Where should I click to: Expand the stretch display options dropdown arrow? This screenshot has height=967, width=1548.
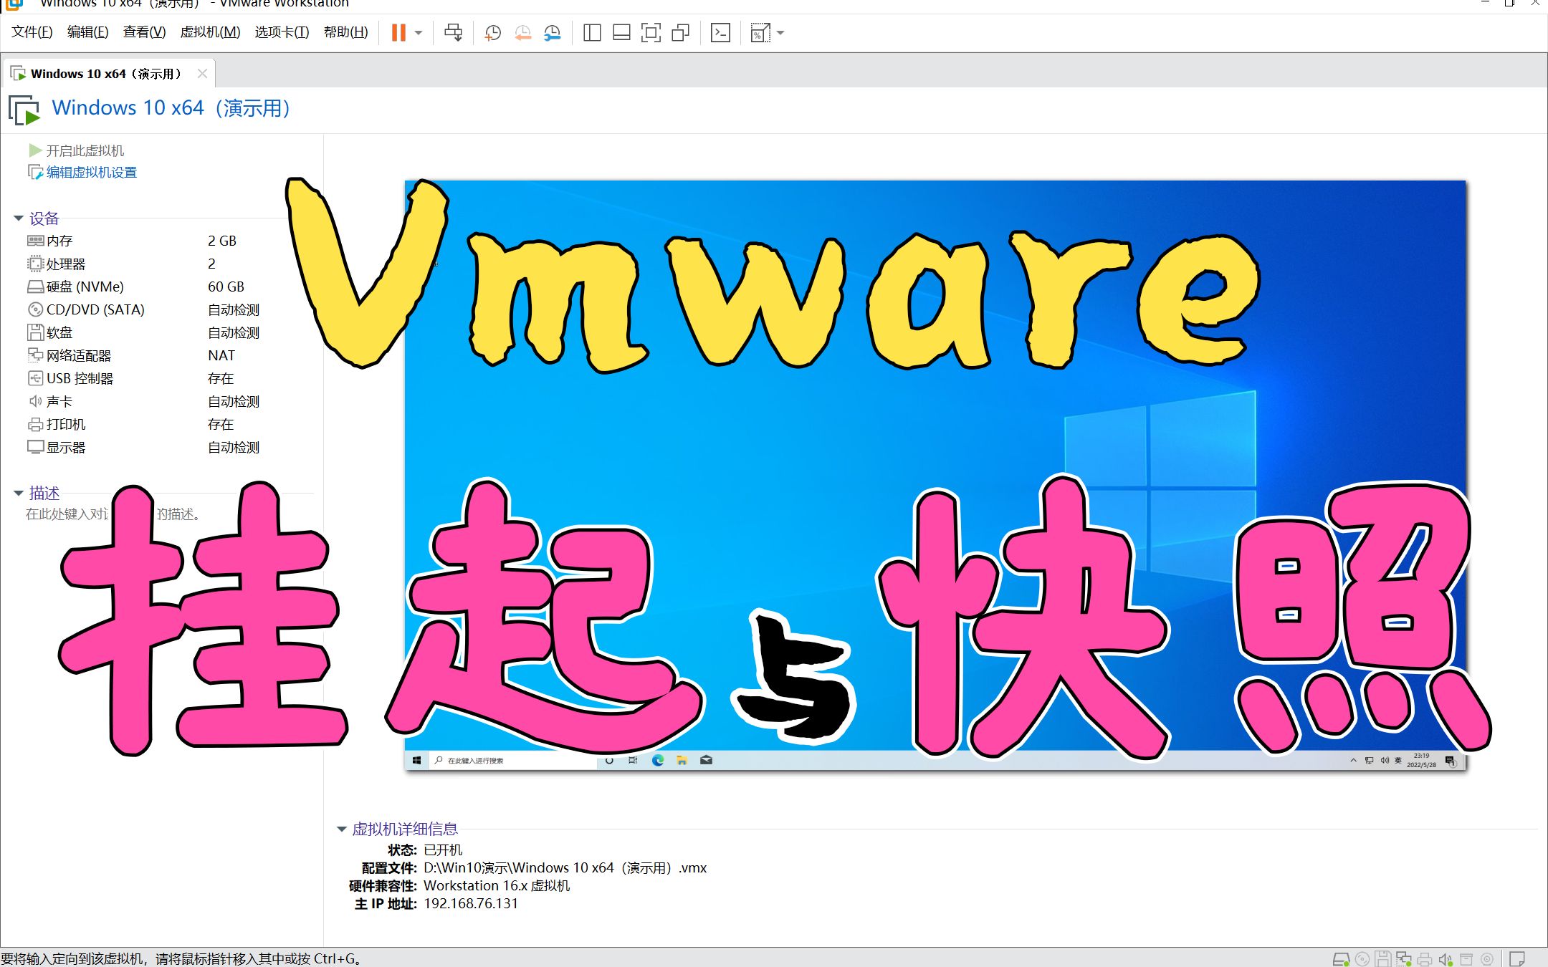(x=780, y=33)
